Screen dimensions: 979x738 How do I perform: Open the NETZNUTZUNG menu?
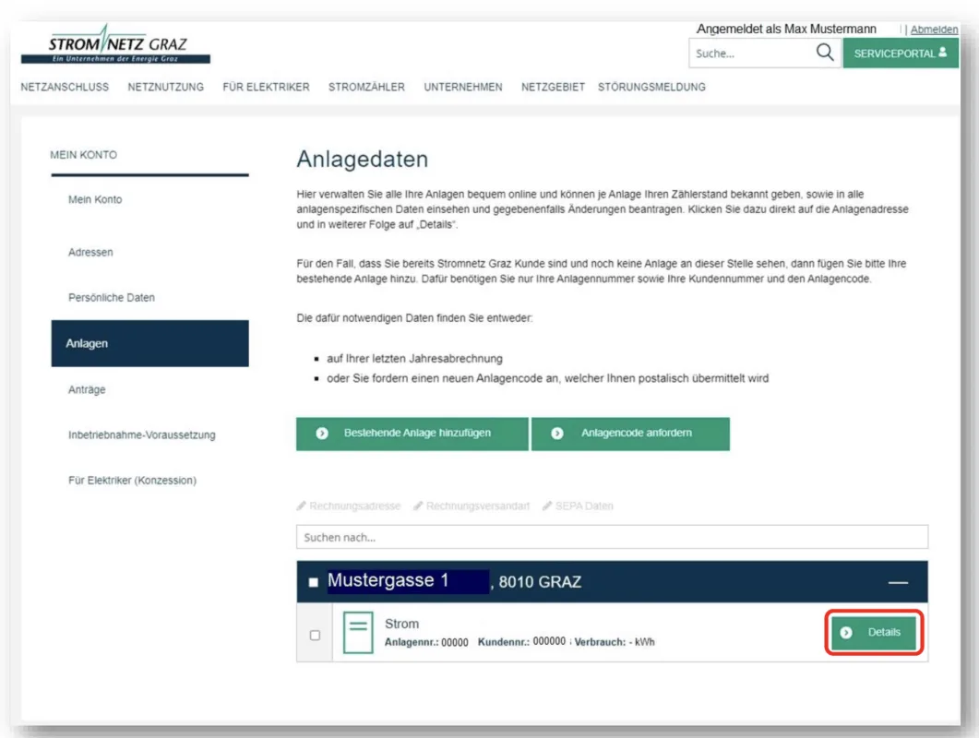coord(165,87)
